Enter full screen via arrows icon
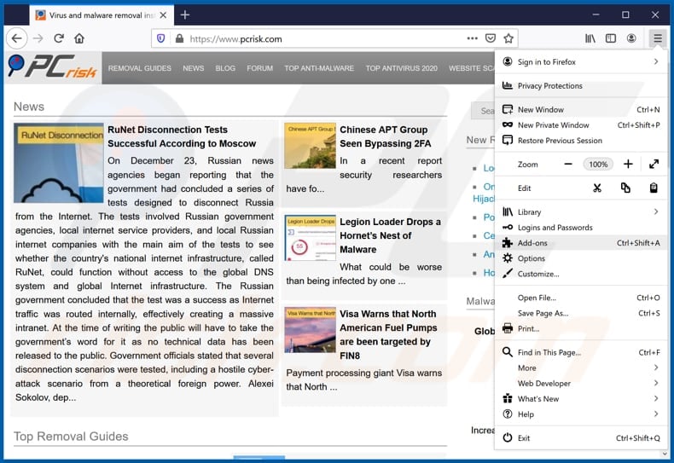The image size is (674, 463). pyautogui.click(x=654, y=164)
